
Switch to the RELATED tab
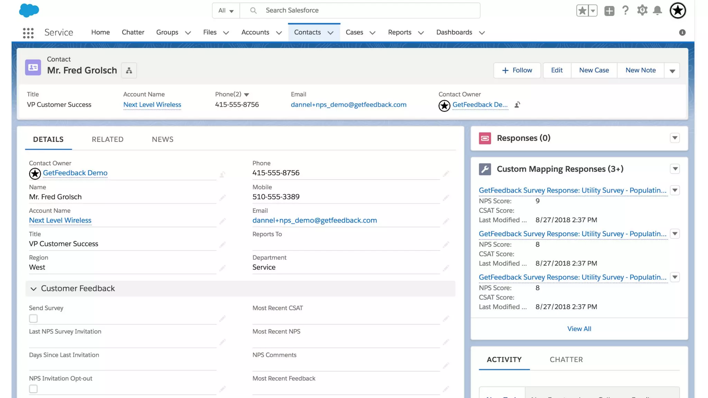click(x=108, y=139)
